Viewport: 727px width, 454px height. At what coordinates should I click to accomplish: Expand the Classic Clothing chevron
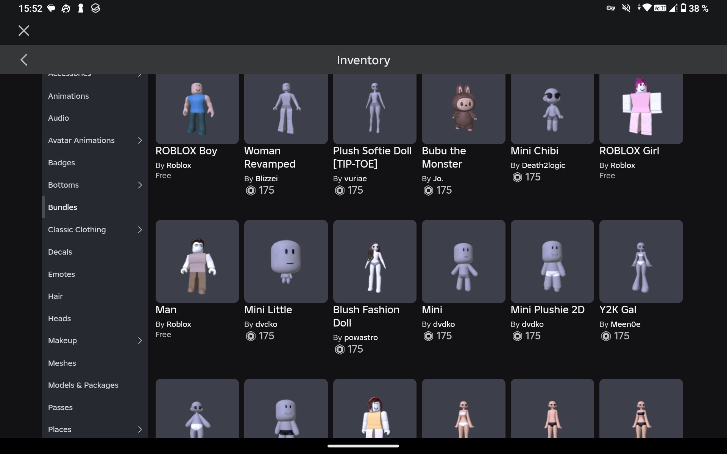tap(140, 230)
